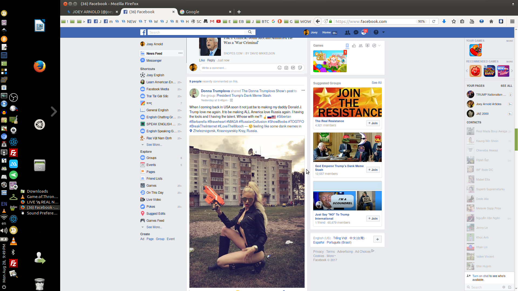Open Messenger from the top navigation bar

click(356, 32)
